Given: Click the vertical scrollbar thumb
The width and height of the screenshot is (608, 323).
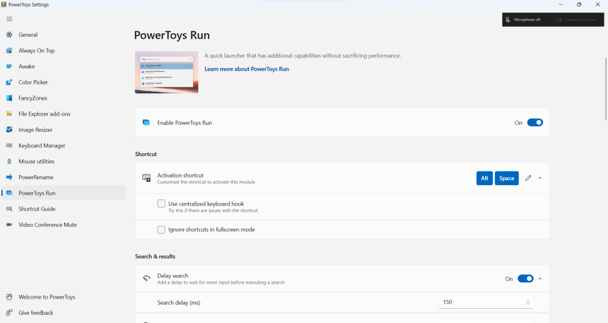Looking at the screenshot, I should coord(606,89).
